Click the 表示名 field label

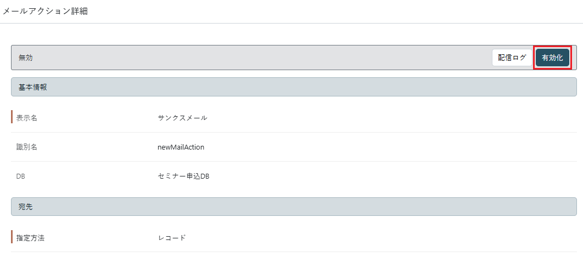pyautogui.click(x=27, y=117)
